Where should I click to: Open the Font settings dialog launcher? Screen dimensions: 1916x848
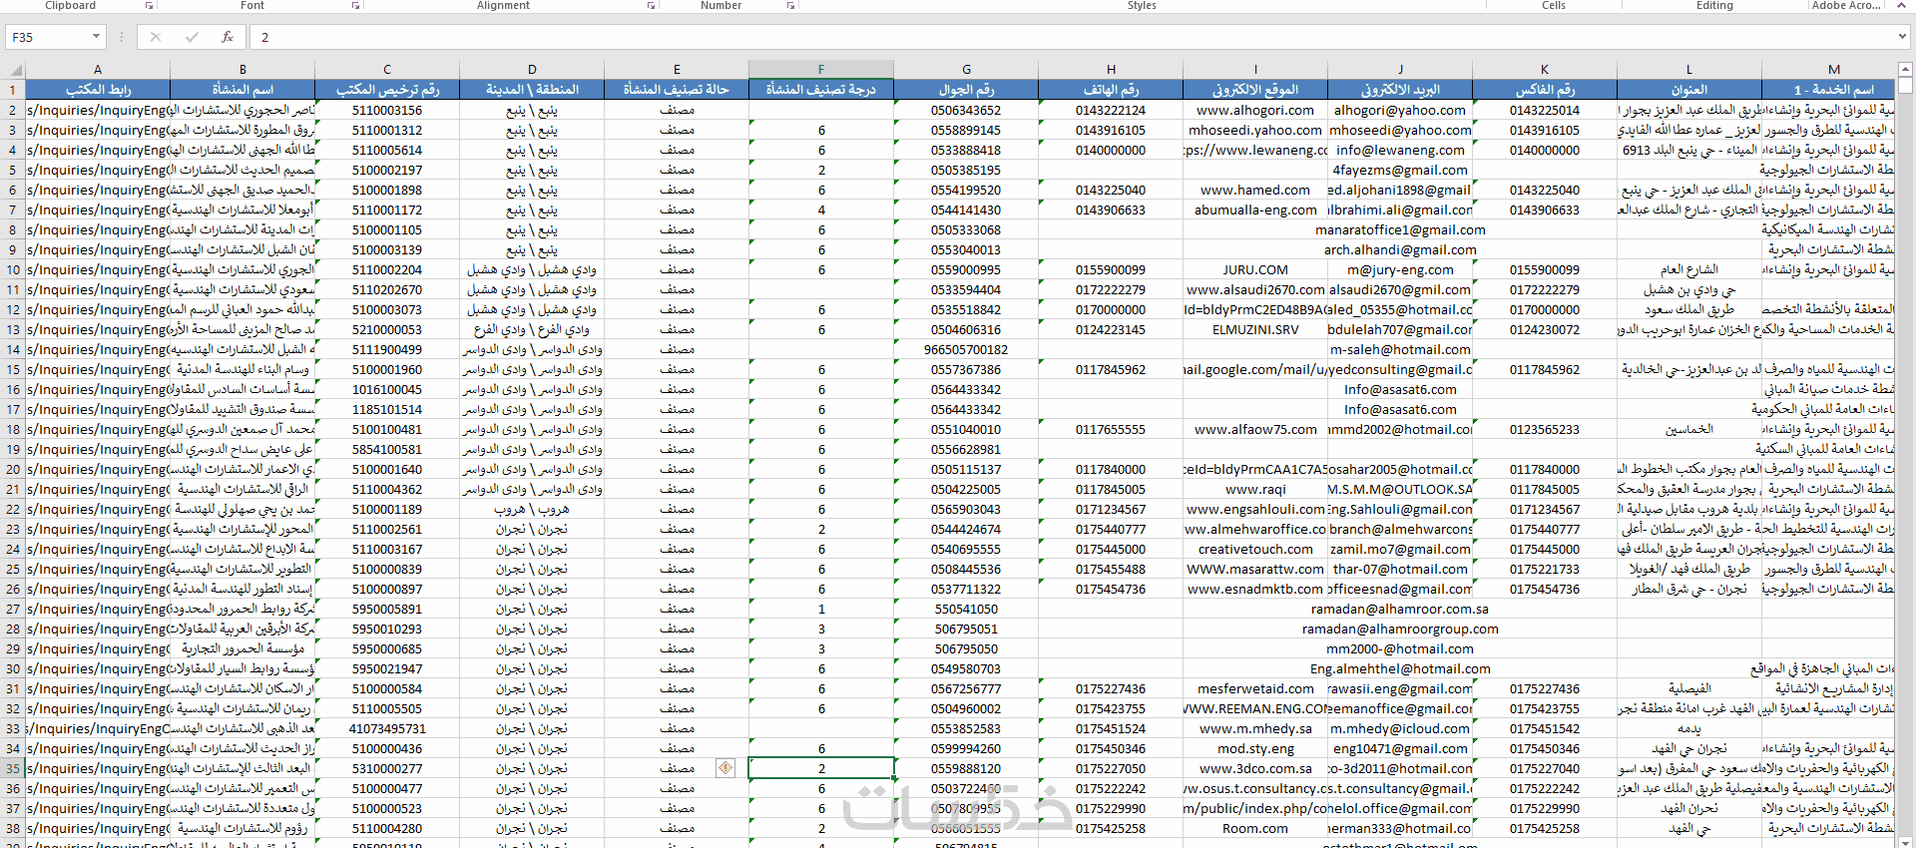pyautogui.click(x=355, y=6)
